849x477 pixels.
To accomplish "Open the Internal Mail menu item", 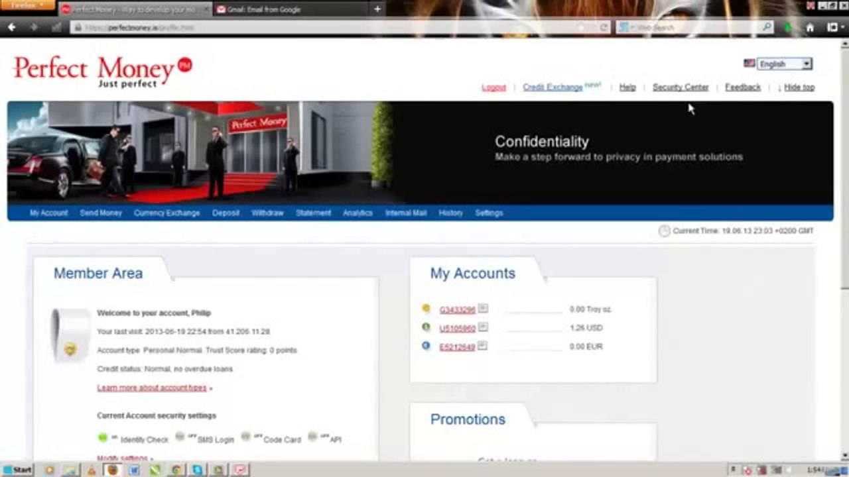I will coord(406,213).
